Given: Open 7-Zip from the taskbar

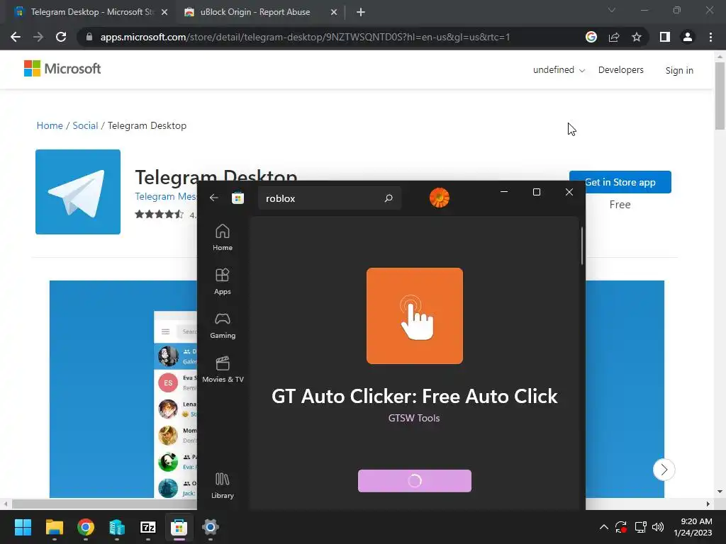Looking at the screenshot, I should click(x=147, y=527).
